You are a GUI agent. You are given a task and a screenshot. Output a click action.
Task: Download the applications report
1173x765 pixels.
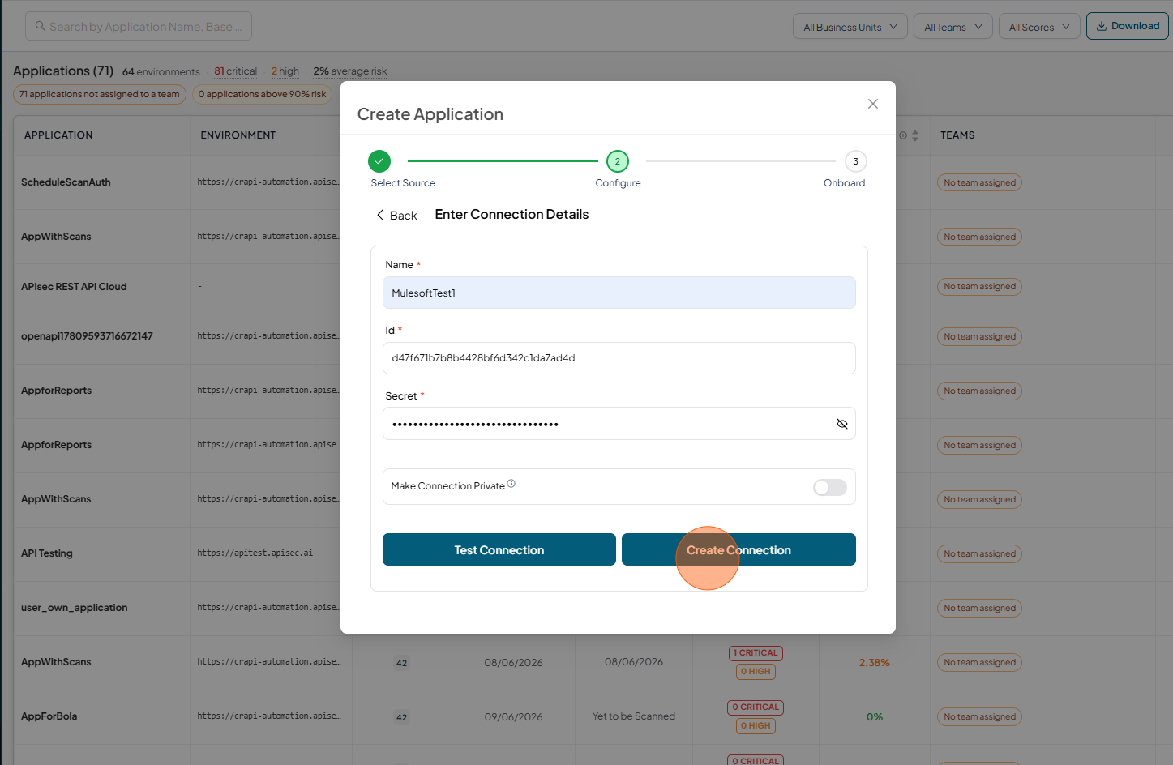[1128, 26]
